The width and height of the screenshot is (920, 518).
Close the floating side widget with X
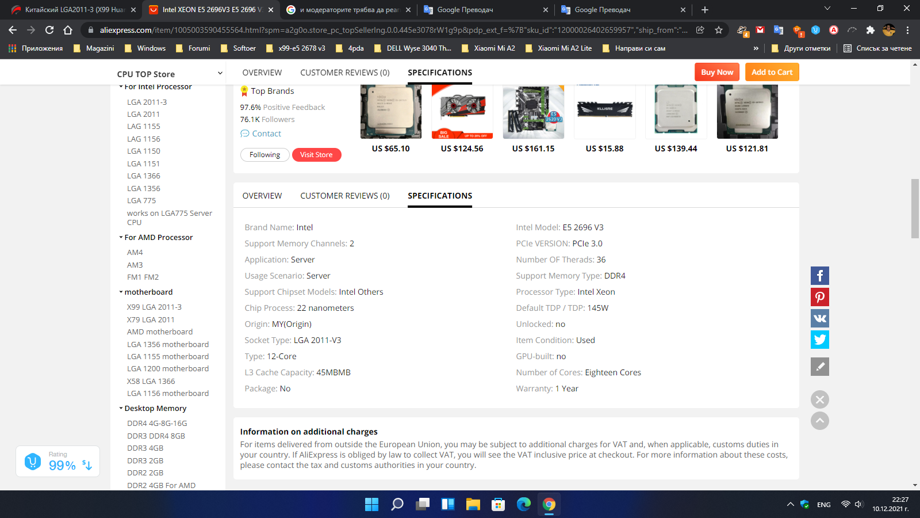(x=820, y=399)
